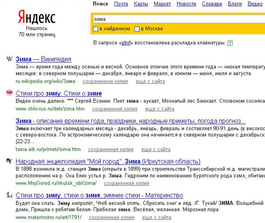
Task: Click taina.aib.ru/primeti/sima.htm URL
Action: point(48,149)
